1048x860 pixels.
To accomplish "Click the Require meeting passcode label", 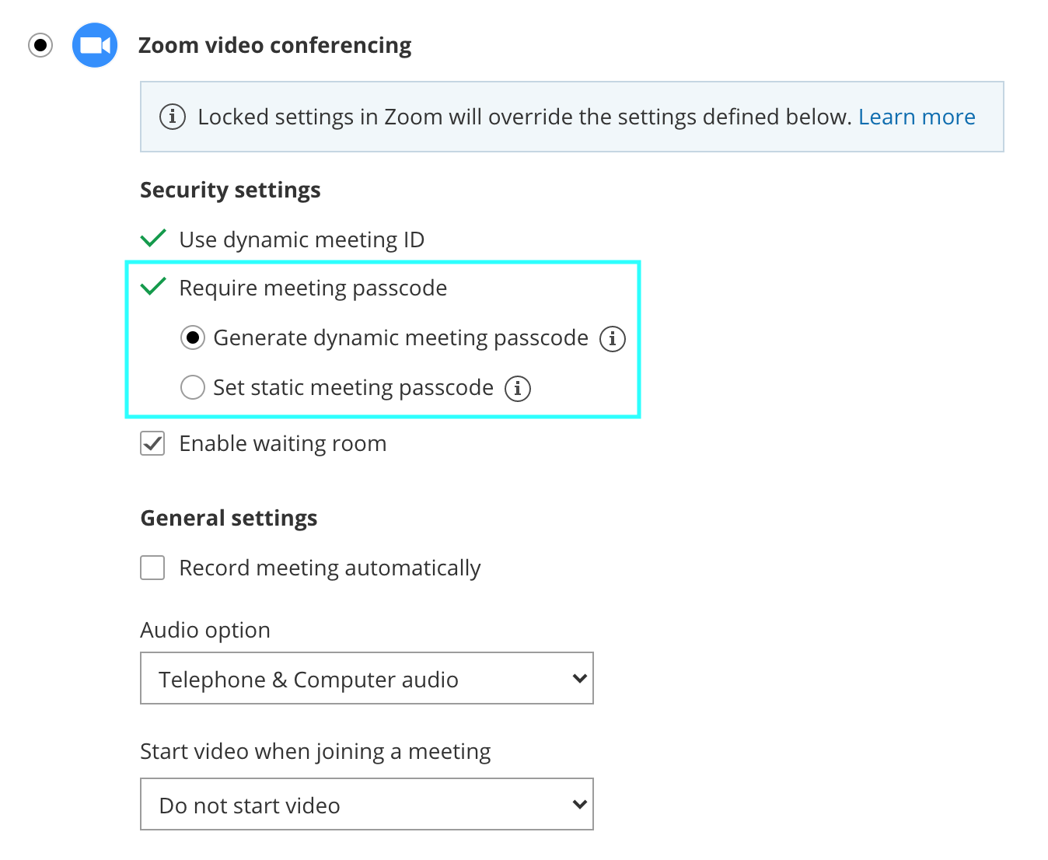I will tap(313, 288).
